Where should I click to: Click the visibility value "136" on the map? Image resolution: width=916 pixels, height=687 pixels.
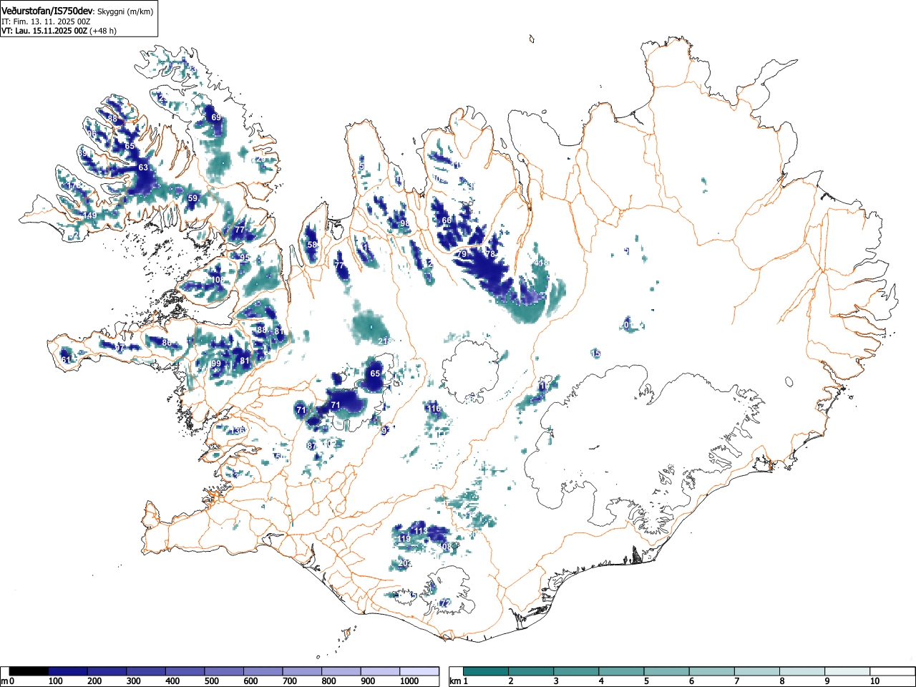pos(238,430)
